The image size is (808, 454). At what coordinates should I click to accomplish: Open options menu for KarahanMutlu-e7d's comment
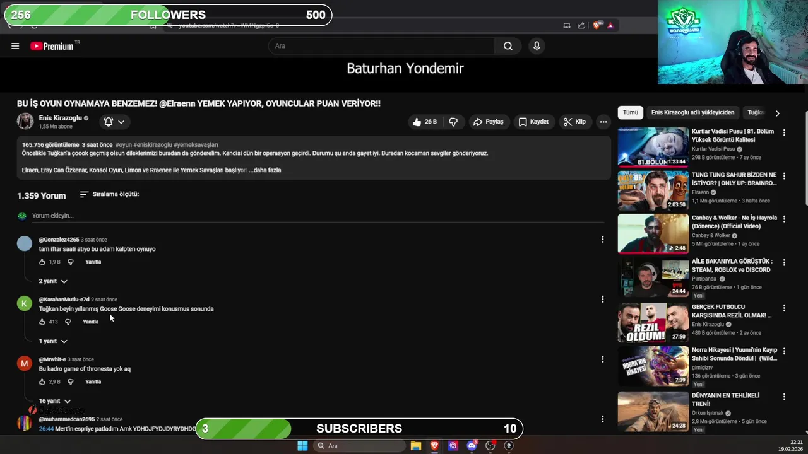(602, 300)
